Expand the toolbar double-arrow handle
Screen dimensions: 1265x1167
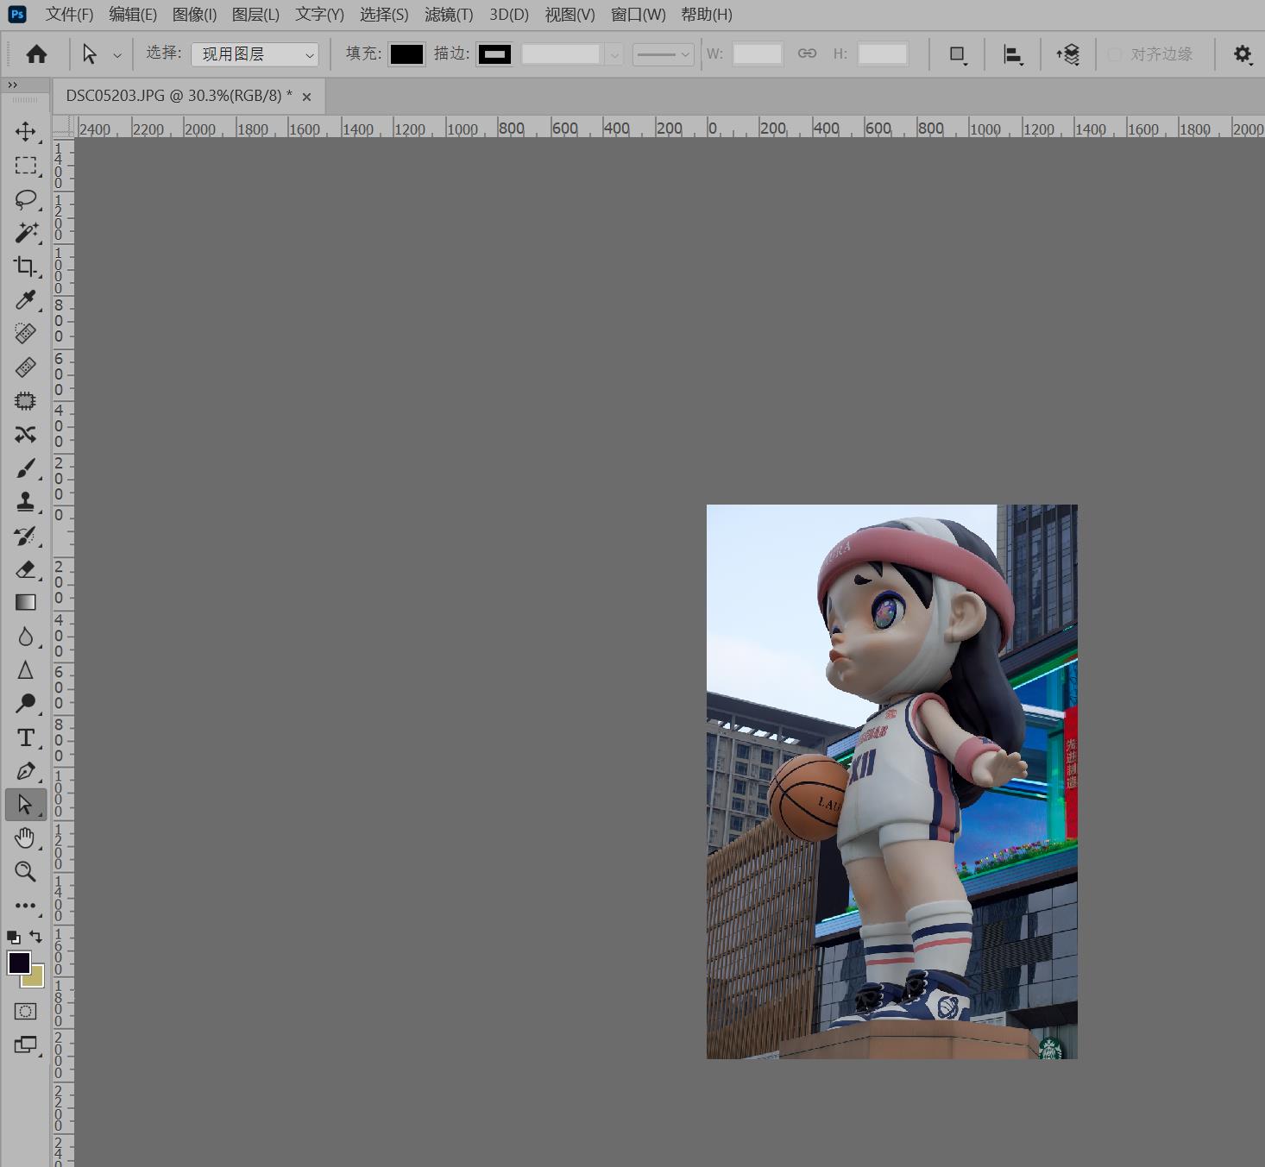pyautogui.click(x=12, y=85)
